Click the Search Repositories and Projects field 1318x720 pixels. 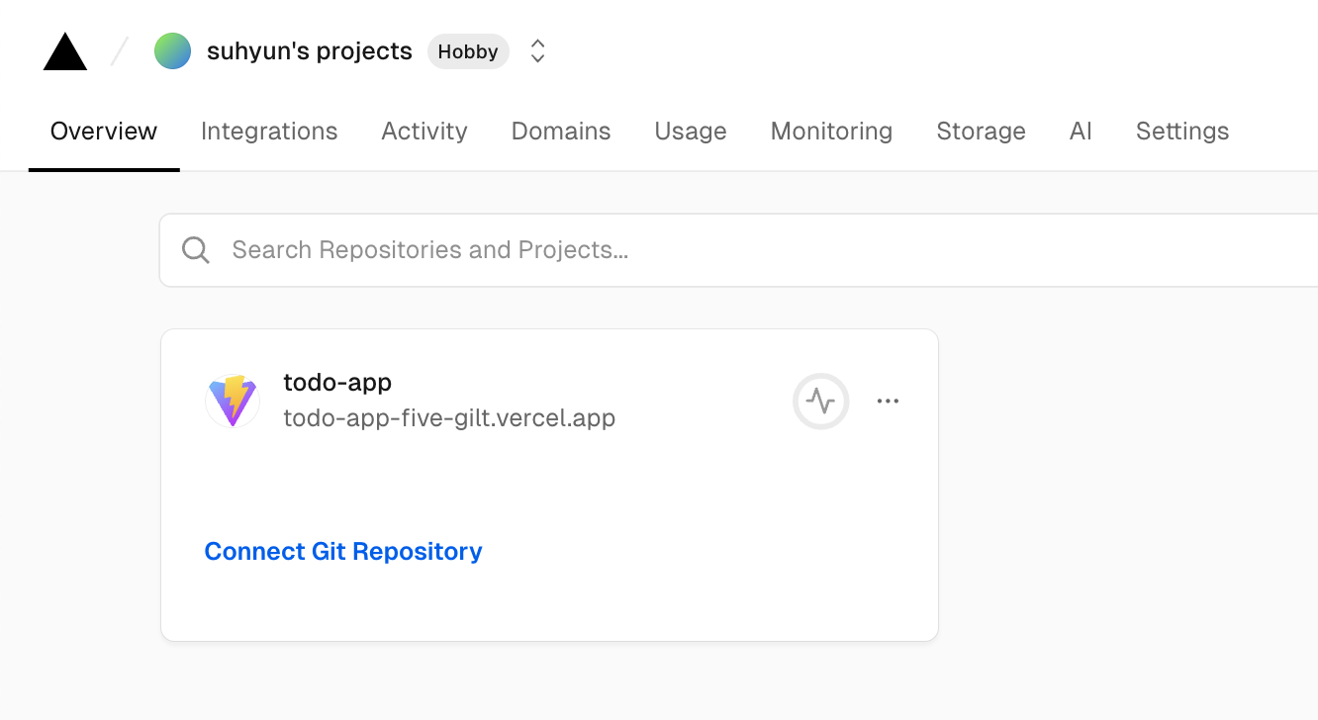click(693, 250)
